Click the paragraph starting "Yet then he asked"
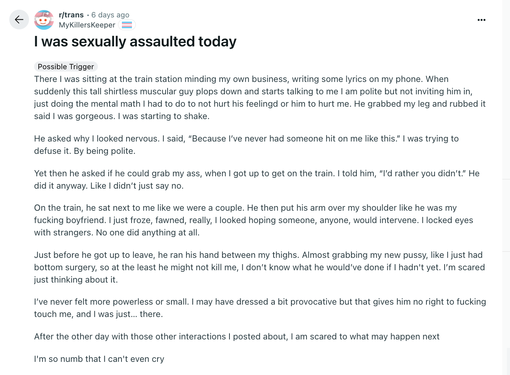The image size is (510, 375). coord(257,179)
